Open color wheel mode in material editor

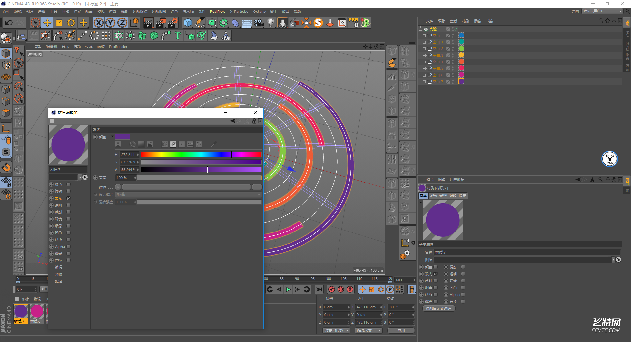(x=133, y=144)
